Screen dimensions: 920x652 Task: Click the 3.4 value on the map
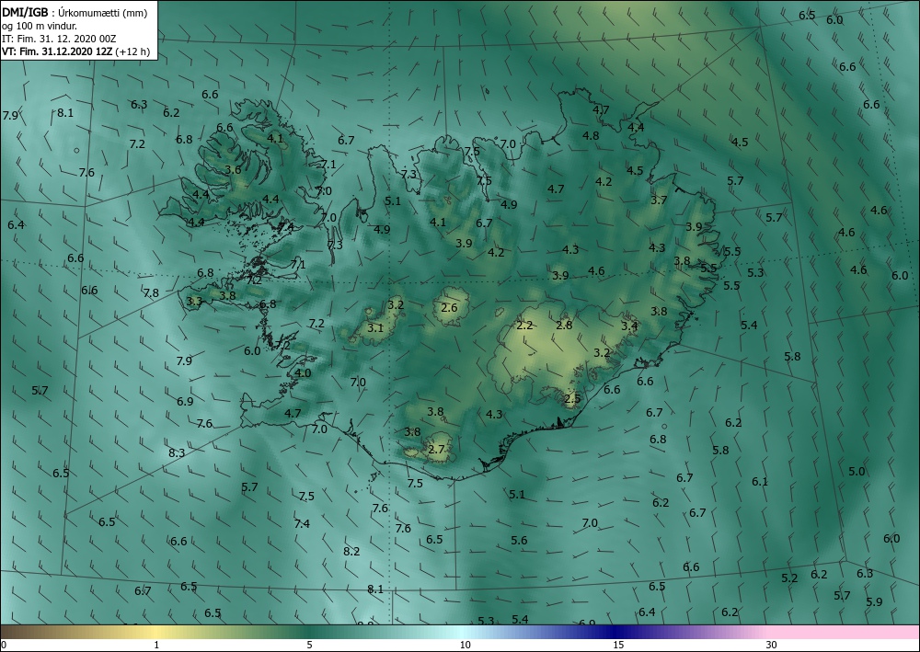629,326
